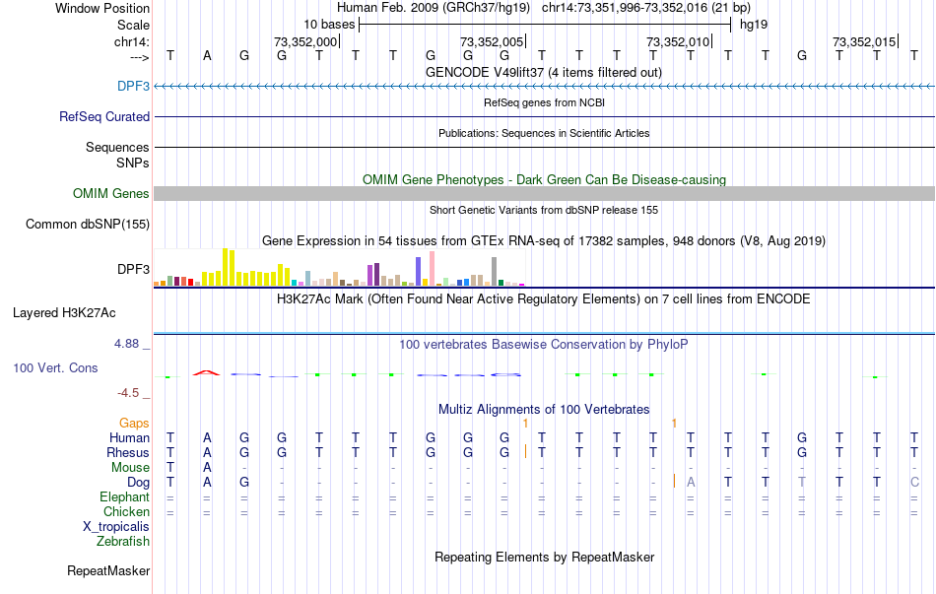Screen dimensions: 936x594
Task: Click the 73,352,005 position marker
Action: point(492,41)
